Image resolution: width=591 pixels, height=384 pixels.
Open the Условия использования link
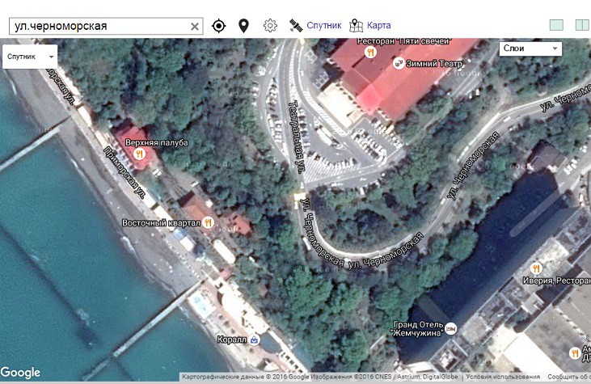click(x=502, y=377)
